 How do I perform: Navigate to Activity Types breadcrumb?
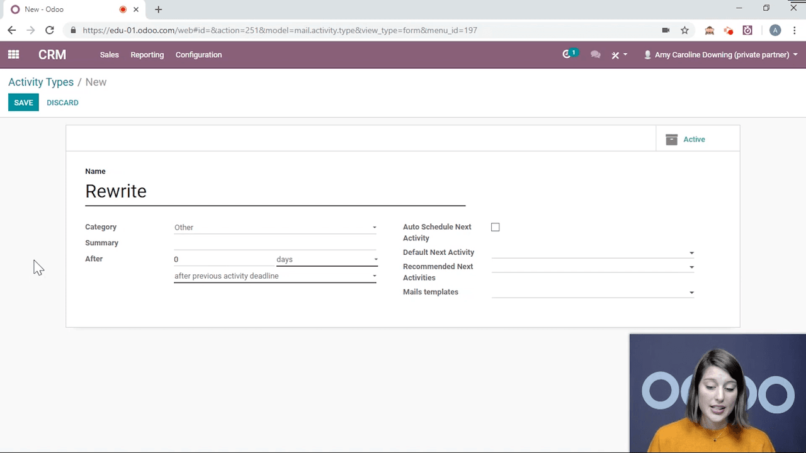41,82
